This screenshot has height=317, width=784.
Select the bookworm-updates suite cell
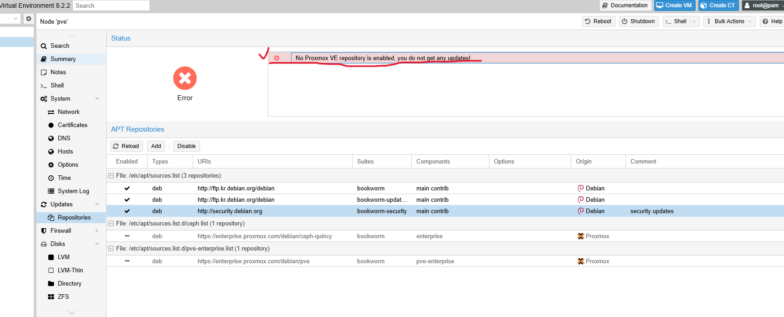[382, 199]
